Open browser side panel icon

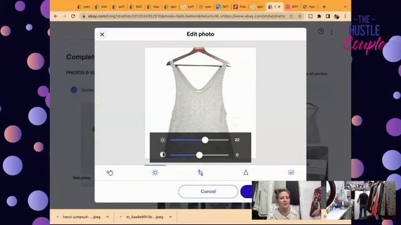coord(328,16)
